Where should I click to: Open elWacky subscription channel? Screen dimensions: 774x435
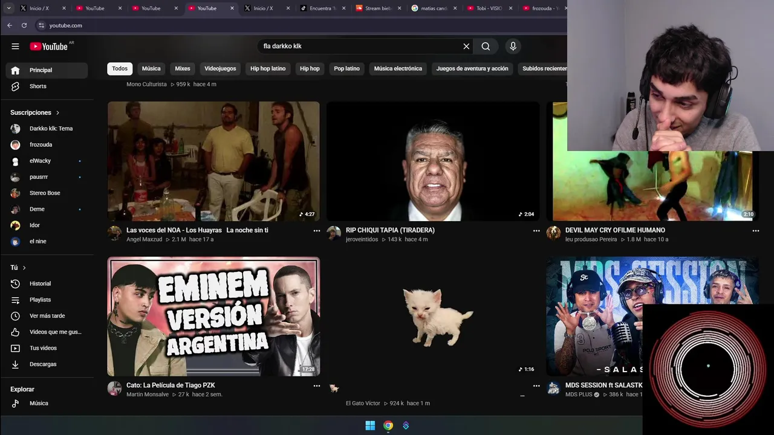click(47, 161)
